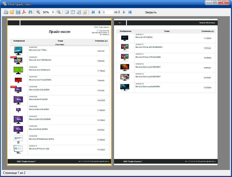
Task: Select page 1 of the preview
Action: pos(59,92)
